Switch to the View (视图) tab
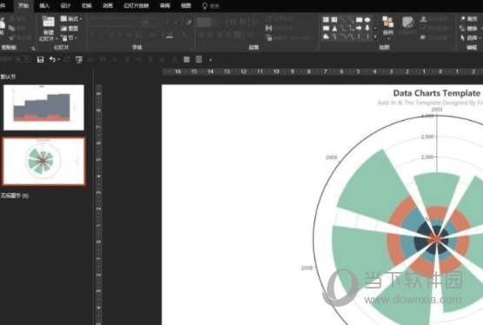 pyautogui.click(x=186, y=5)
